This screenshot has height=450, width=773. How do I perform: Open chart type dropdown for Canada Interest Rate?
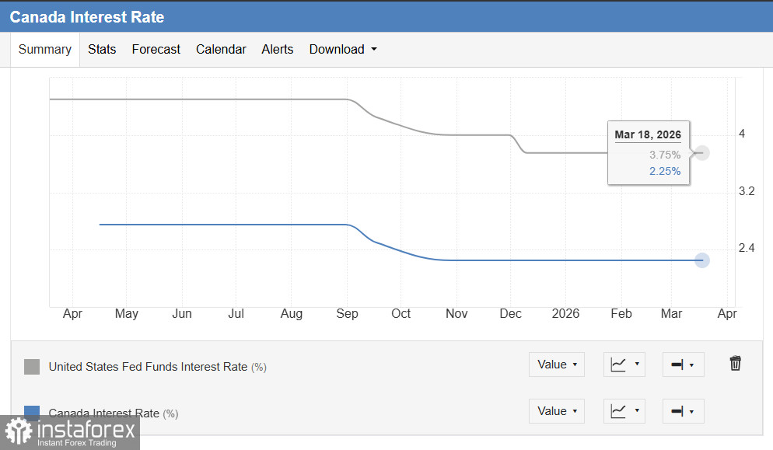pyautogui.click(x=624, y=411)
